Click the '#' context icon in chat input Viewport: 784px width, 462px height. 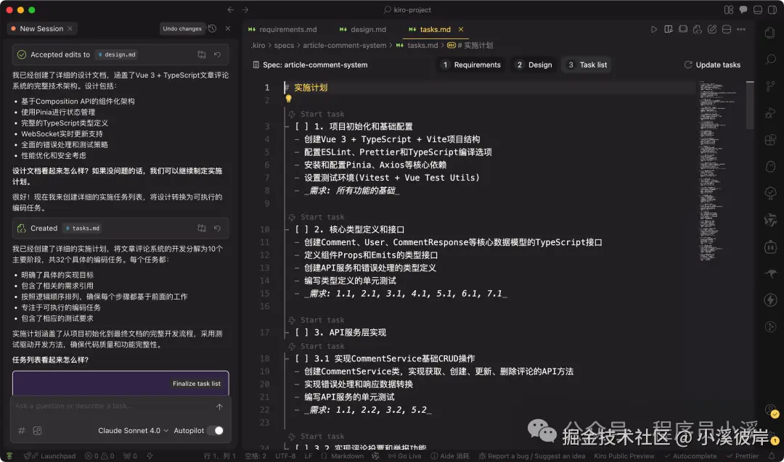point(22,430)
